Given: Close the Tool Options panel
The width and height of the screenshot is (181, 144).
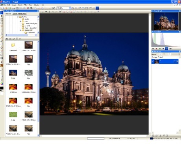Looking at the screenshot, I should pyautogui.click(x=38, y=11).
